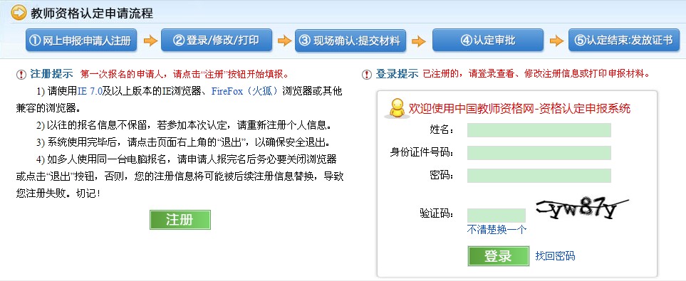Click the green 注册 button
This screenshot has height=281, width=686.
pyautogui.click(x=180, y=220)
